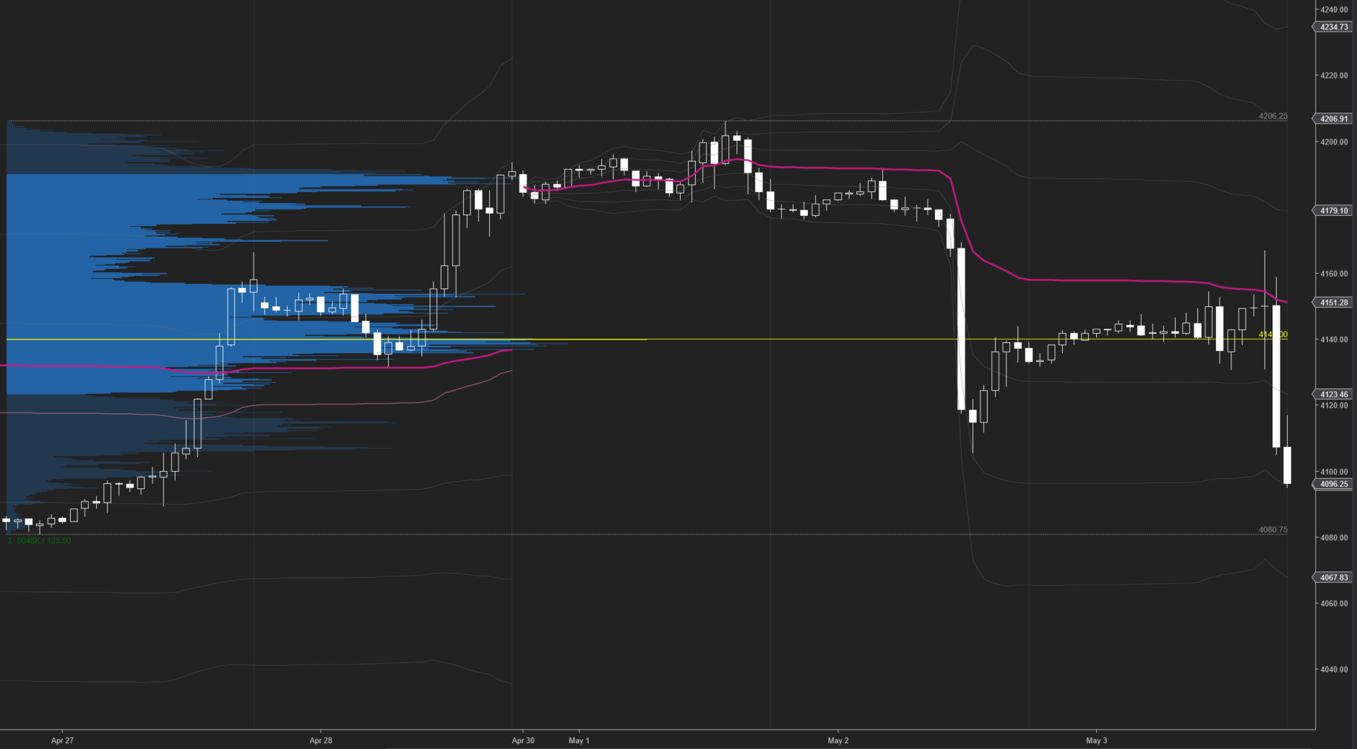The image size is (1357, 749).
Task: Click the 4200.00 price axis label
Action: [x=1334, y=142]
